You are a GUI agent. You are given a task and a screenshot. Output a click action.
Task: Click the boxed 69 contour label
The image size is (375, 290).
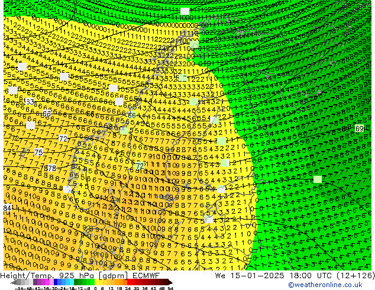(x=359, y=129)
